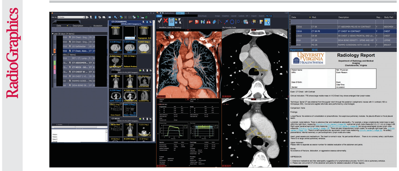This screenshot has width=399, height=171.
Task: Select the My Tab ribbon tab
Action: pos(269,16)
